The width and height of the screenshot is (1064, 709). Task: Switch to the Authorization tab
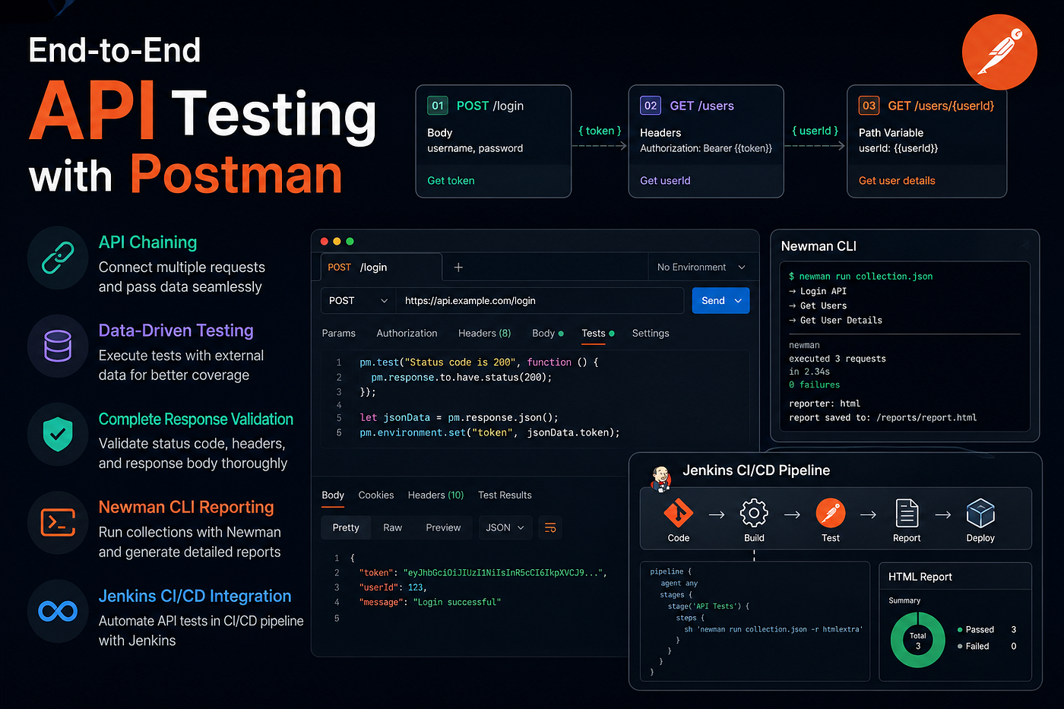pos(407,333)
